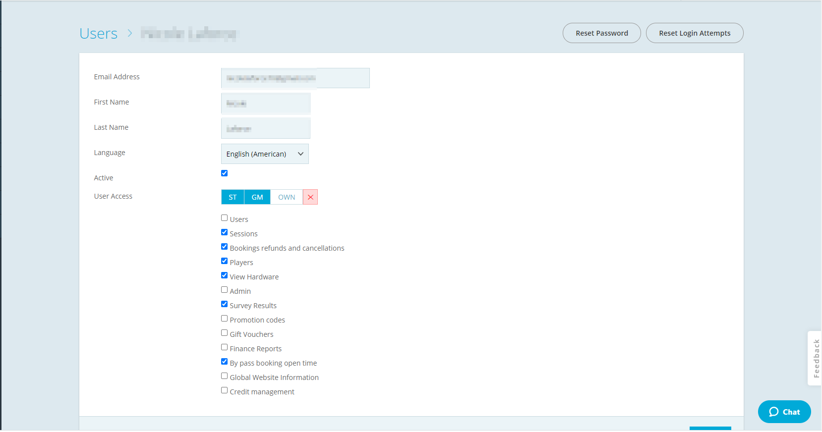Image resolution: width=822 pixels, height=432 pixels.
Task: Click the First Name input field
Action: pyautogui.click(x=266, y=103)
